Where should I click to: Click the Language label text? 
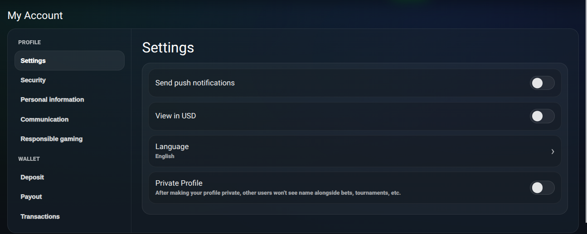(x=172, y=146)
